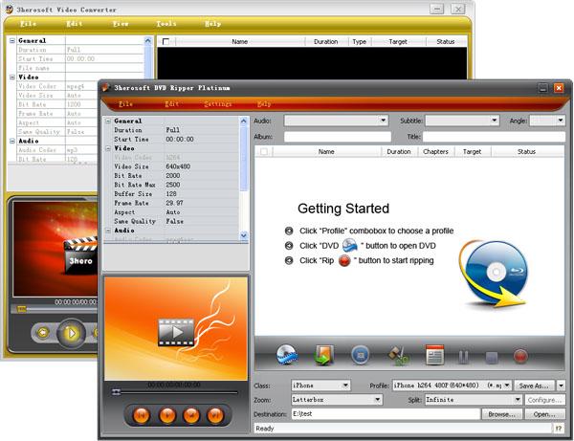This screenshot has width=574, height=441.
Task: Click the pause icon in DVD Ripper toolbar
Action: [x=463, y=357]
